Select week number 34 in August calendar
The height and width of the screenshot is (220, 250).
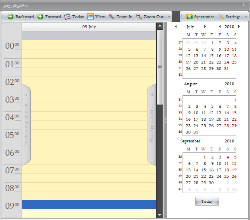point(180,119)
